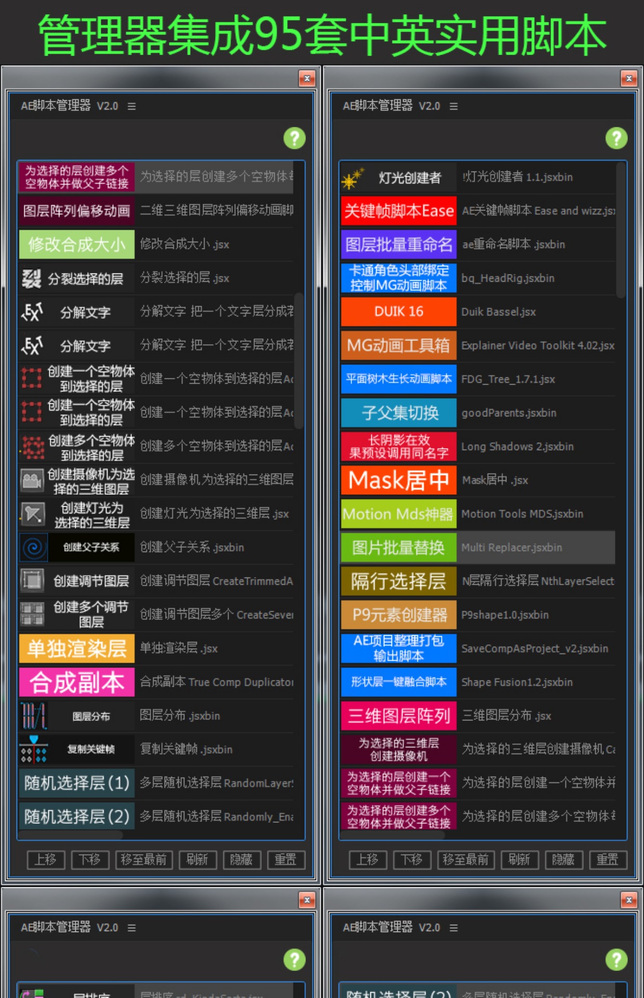Click 上移 button in the top-right panel
The height and width of the screenshot is (998, 644).
[368, 860]
